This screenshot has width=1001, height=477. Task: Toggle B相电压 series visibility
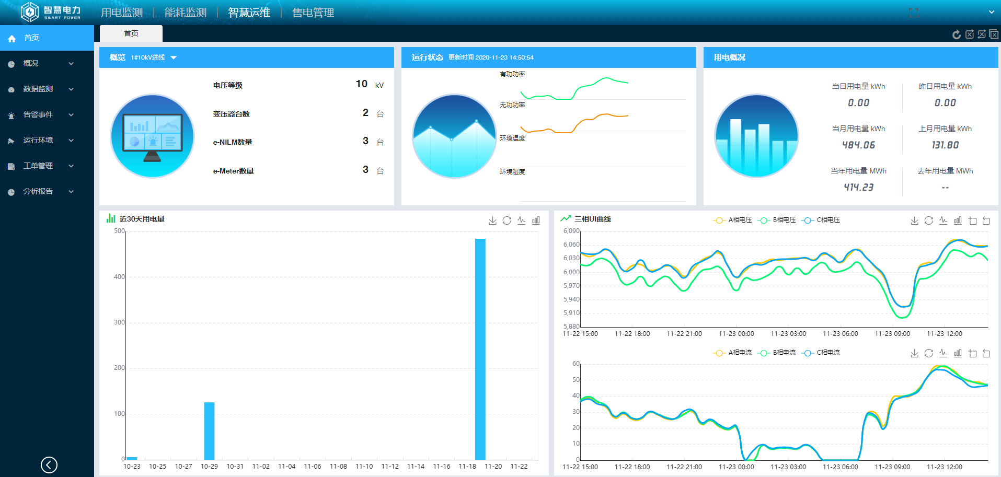pyautogui.click(x=777, y=220)
